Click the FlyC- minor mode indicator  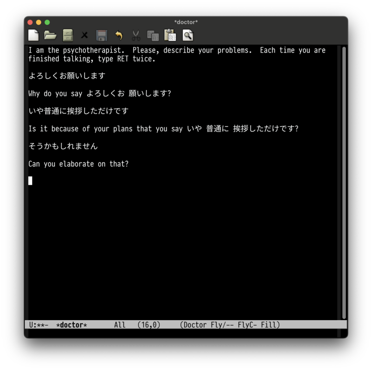point(247,325)
